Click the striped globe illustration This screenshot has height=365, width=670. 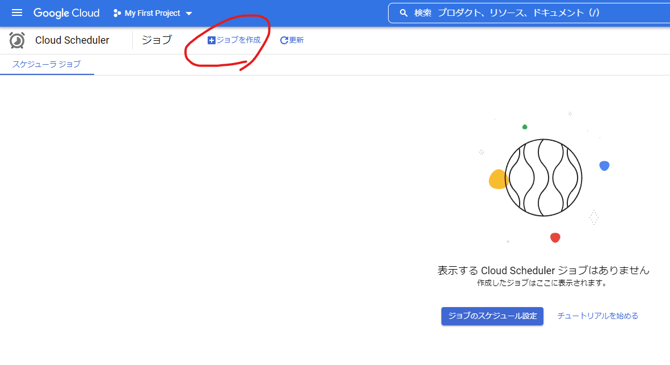pos(543,178)
